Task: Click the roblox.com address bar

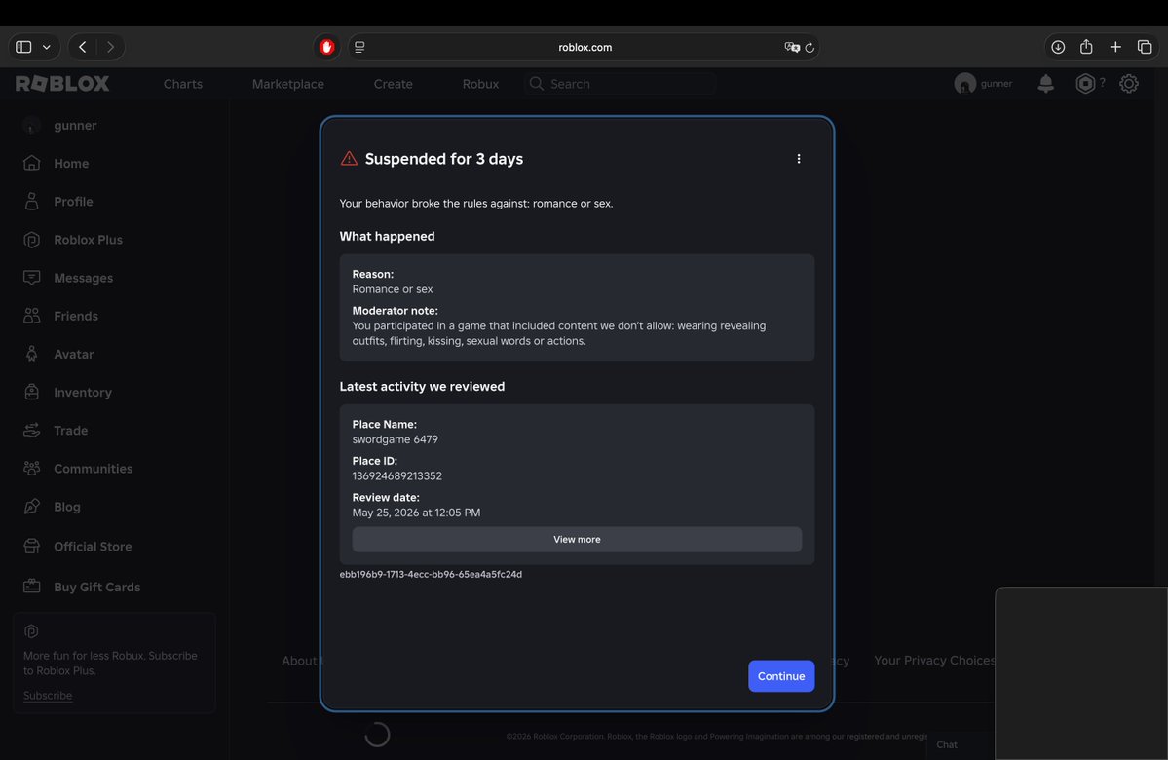Action: 584,47
